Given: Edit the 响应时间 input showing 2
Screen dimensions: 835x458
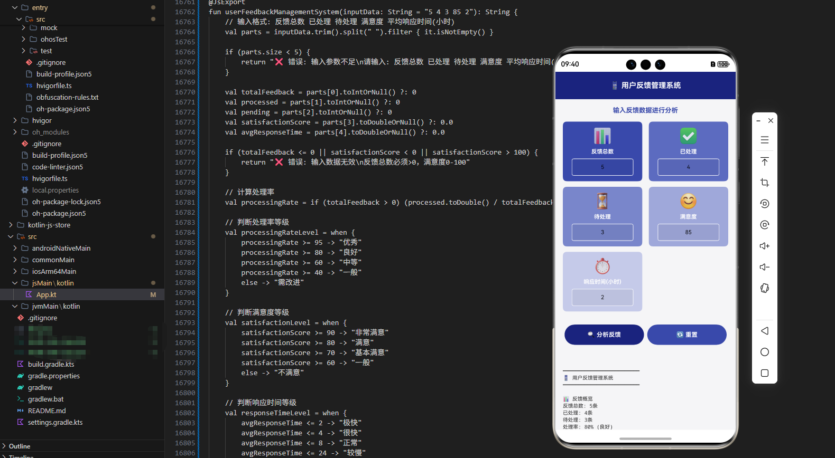Looking at the screenshot, I should [602, 297].
